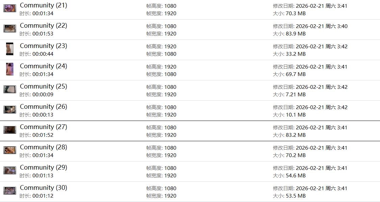Select the file named Community (23)
Screen dimensions: 380x202
(x=43, y=46)
